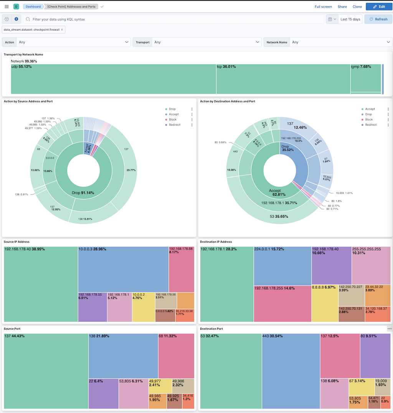Toggle Accept series in destination chart legend
Viewport: 393px width, 413px height.
click(x=370, y=109)
